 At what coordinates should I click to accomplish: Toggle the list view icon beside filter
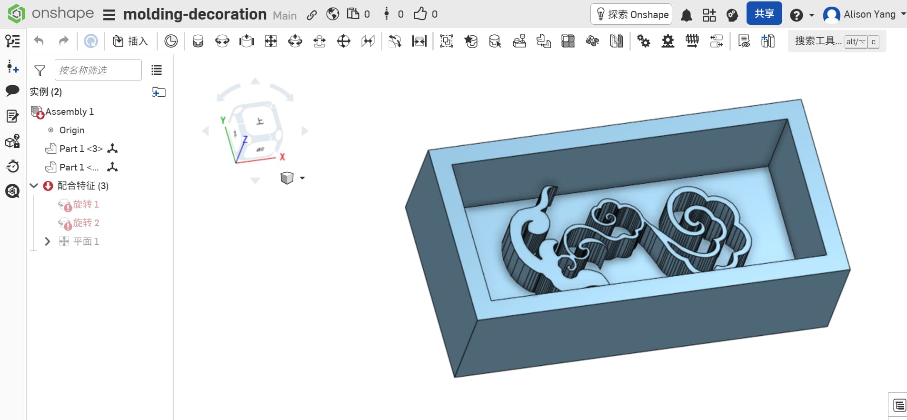pyautogui.click(x=157, y=70)
